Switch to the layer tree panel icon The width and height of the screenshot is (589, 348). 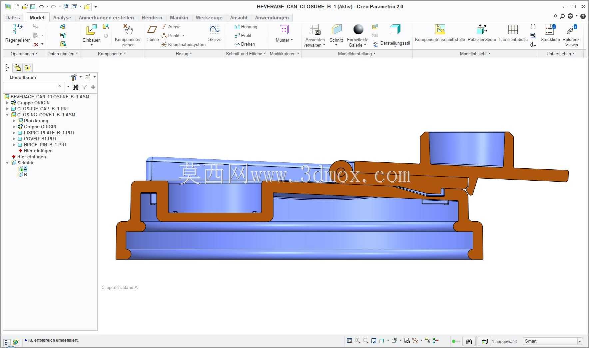(x=17, y=68)
